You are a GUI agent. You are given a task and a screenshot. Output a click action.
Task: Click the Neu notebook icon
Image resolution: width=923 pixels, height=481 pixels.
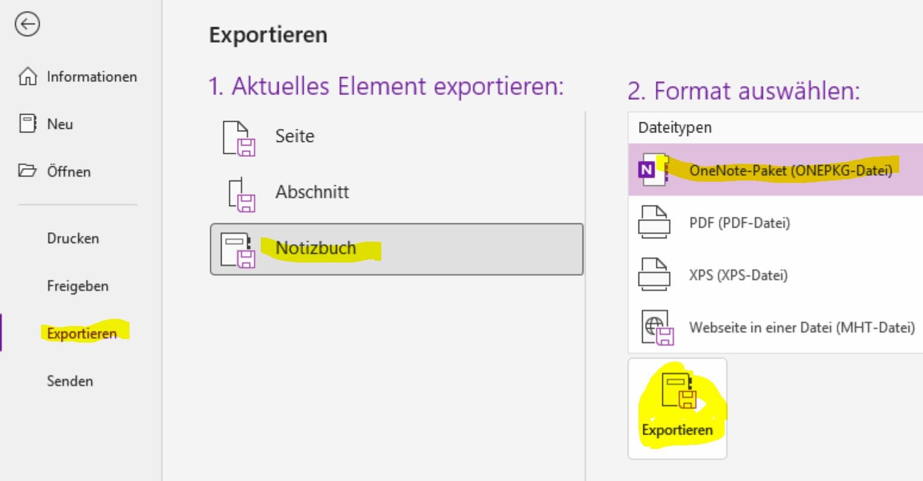[x=28, y=124]
